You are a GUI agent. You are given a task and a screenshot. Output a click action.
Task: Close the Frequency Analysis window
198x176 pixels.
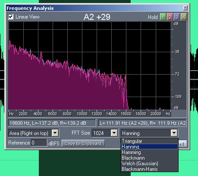click(185, 8)
